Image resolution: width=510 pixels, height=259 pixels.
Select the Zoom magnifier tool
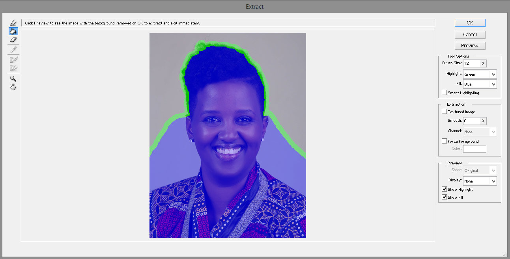pyautogui.click(x=13, y=78)
